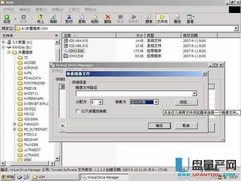Open the 帮助(H) menu in Explorer
This screenshot has width=241, height=181.
pyautogui.click(x=90, y=9)
